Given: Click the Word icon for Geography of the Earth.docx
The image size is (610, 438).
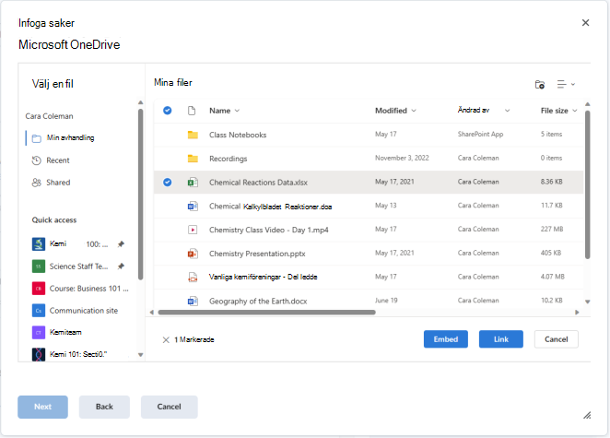Looking at the screenshot, I should coord(193,301).
